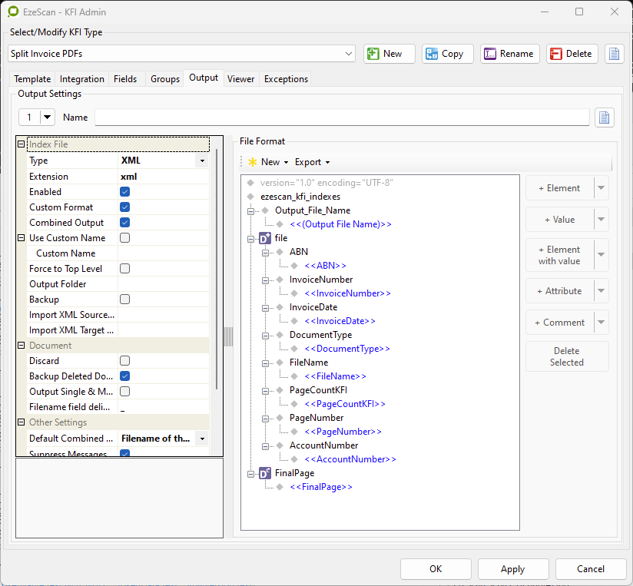Switch to the Fields tab
The image size is (633, 586).
pyautogui.click(x=125, y=79)
